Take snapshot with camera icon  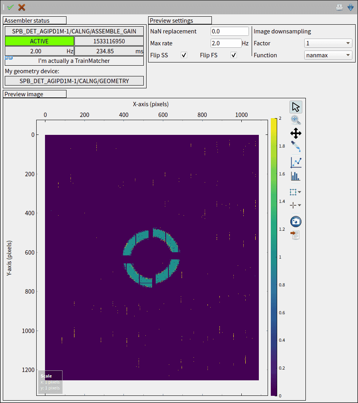[296, 222]
